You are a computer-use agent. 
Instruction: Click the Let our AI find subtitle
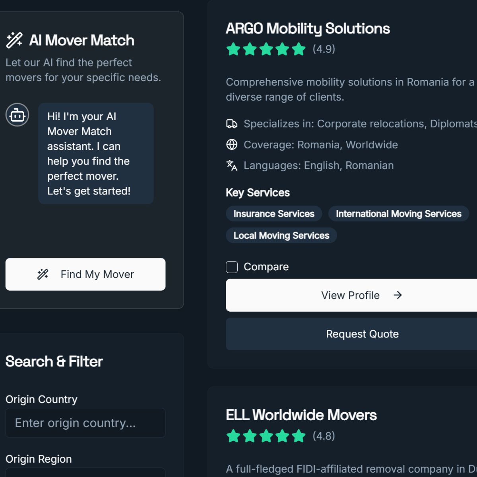83,70
